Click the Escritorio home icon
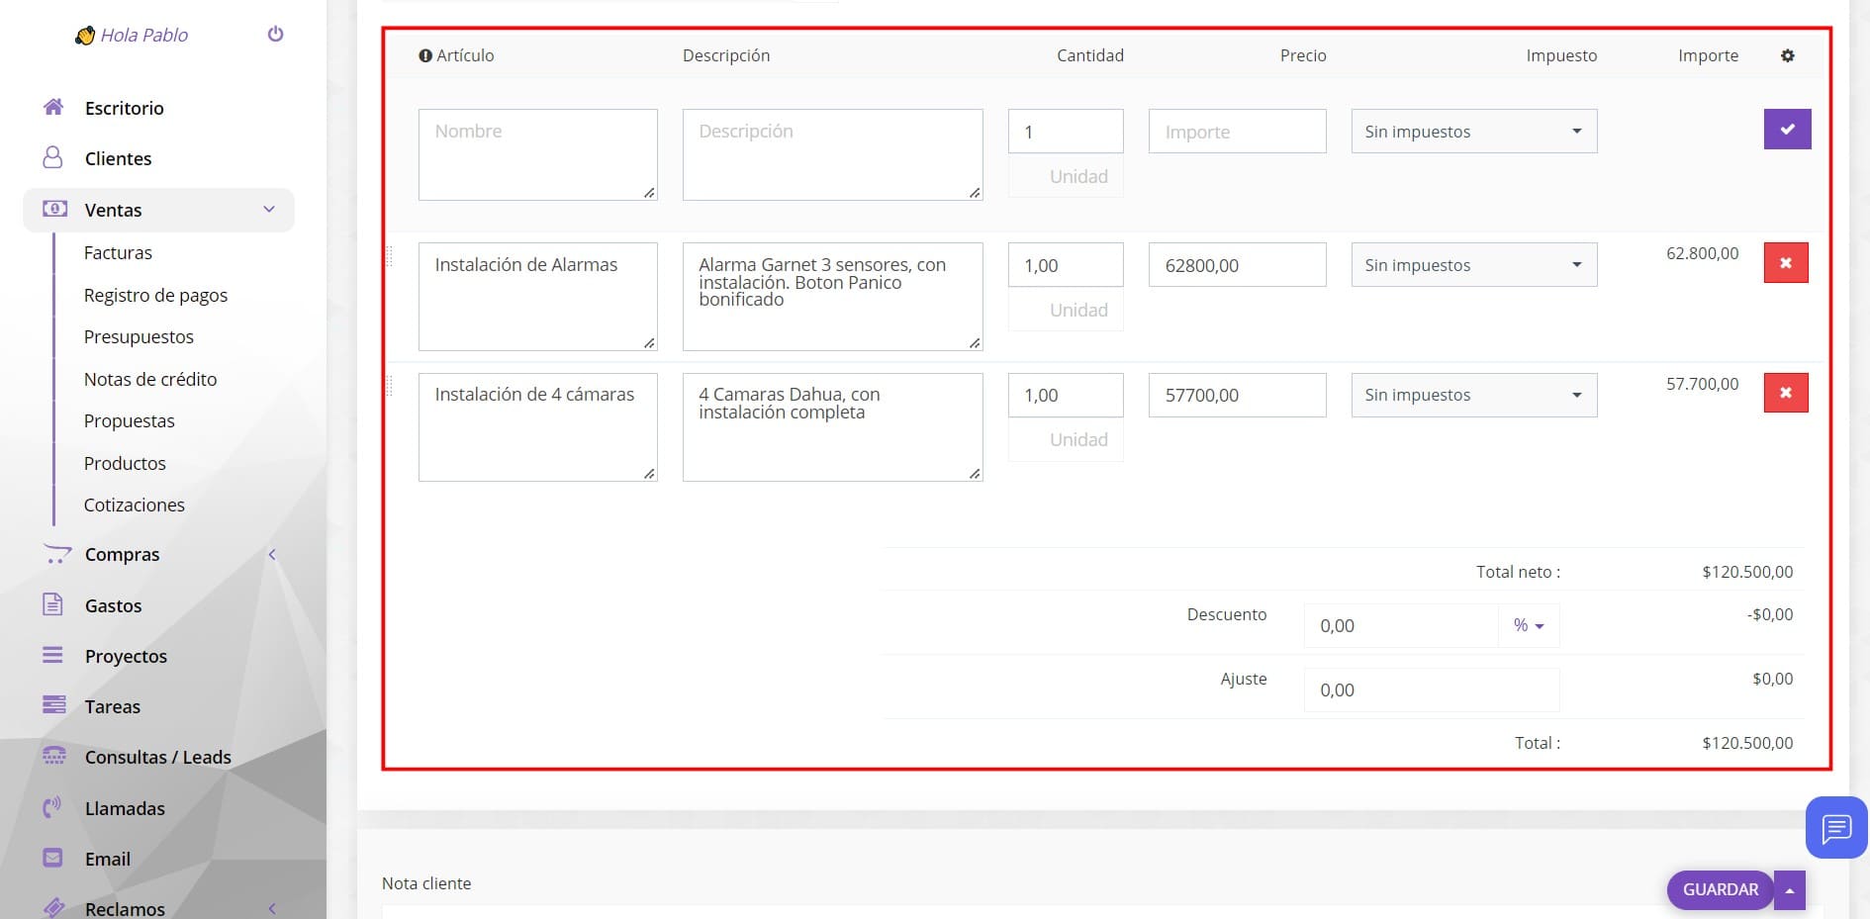 53,107
